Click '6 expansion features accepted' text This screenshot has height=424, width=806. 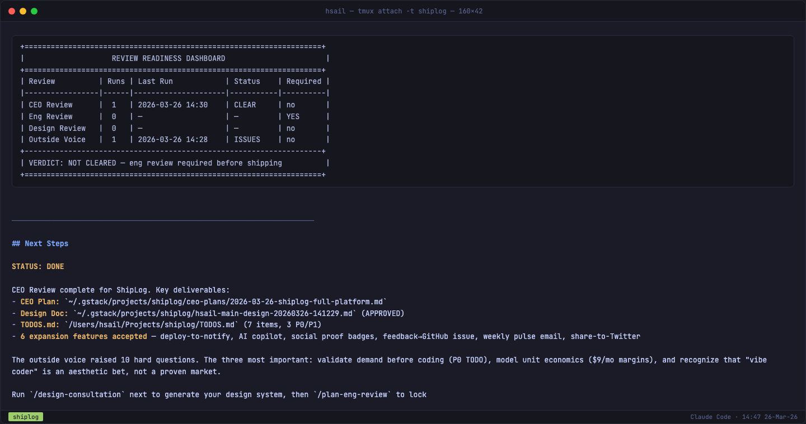coord(84,336)
